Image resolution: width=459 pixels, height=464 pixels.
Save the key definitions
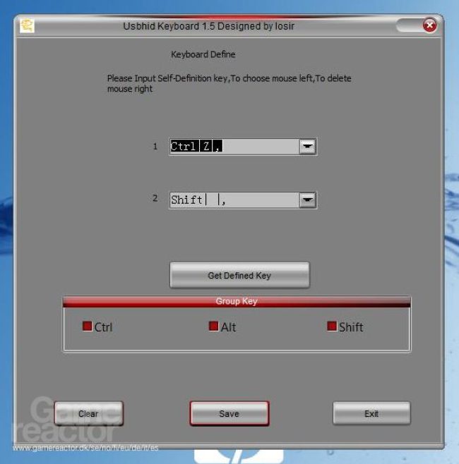[229, 413]
